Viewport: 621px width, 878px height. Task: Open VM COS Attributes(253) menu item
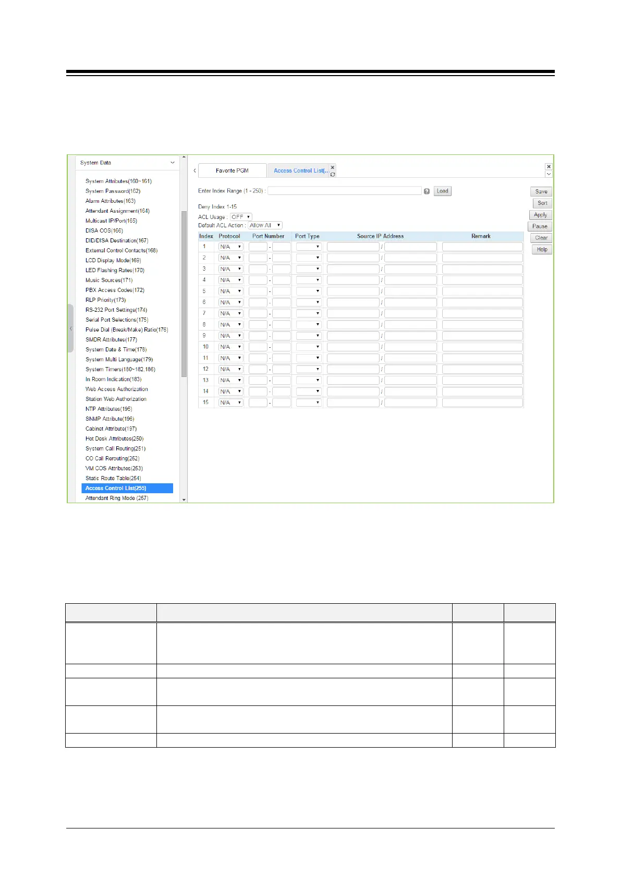114,468
